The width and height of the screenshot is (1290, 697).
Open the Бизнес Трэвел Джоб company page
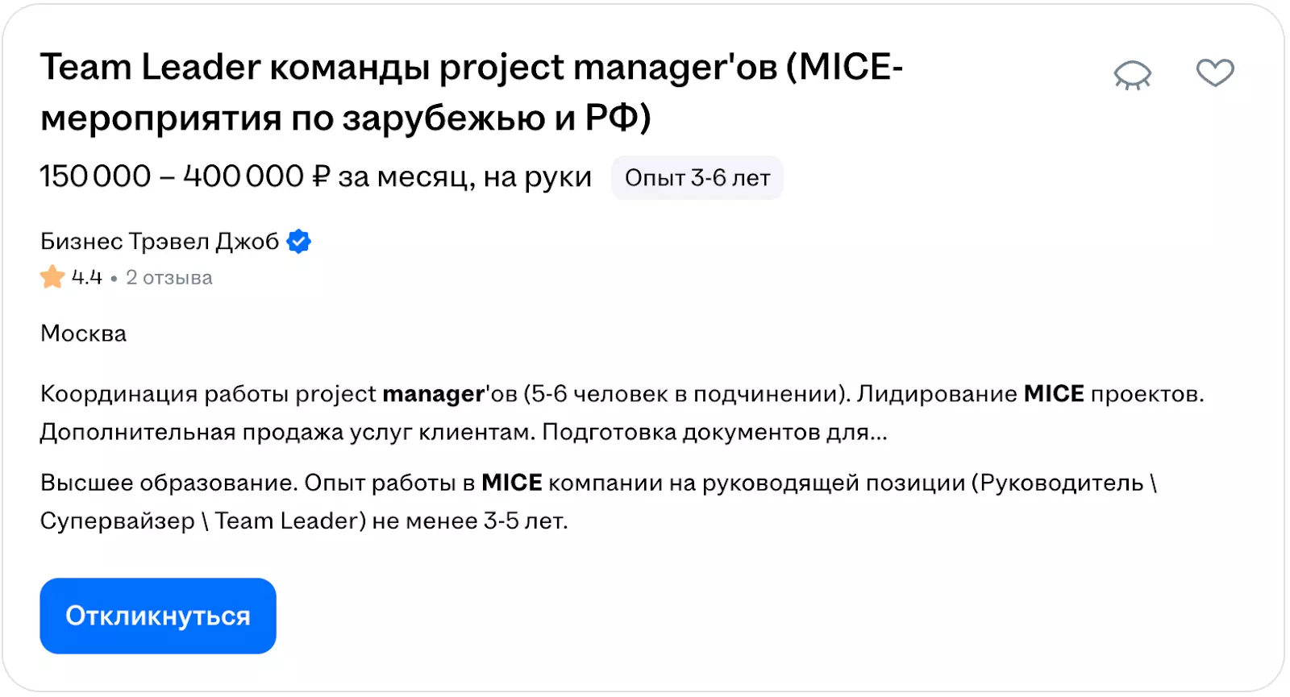point(160,241)
